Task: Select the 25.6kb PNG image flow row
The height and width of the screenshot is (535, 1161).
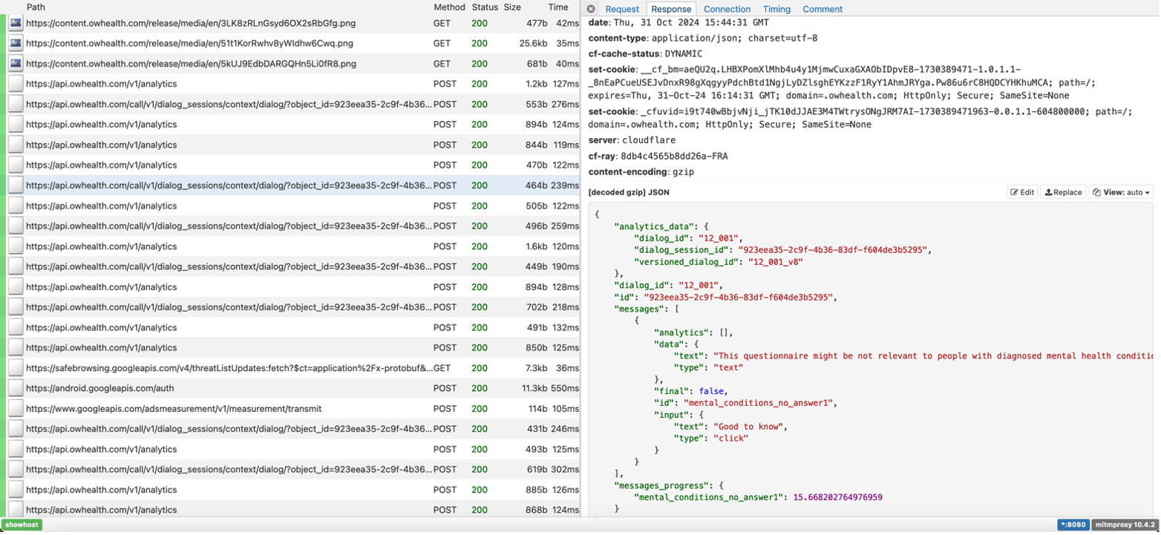Action: (x=223, y=44)
